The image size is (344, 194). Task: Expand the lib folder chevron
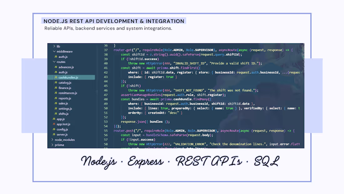[x=54, y=46]
